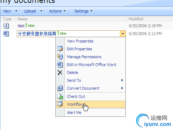Click the Check Out icon
Image resolution: width=173 pixels, height=130 pixels.
click(x=60, y=96)
